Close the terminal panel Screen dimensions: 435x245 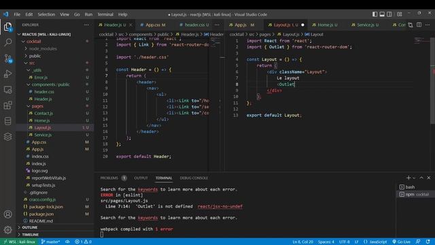(x=429, y=178)
